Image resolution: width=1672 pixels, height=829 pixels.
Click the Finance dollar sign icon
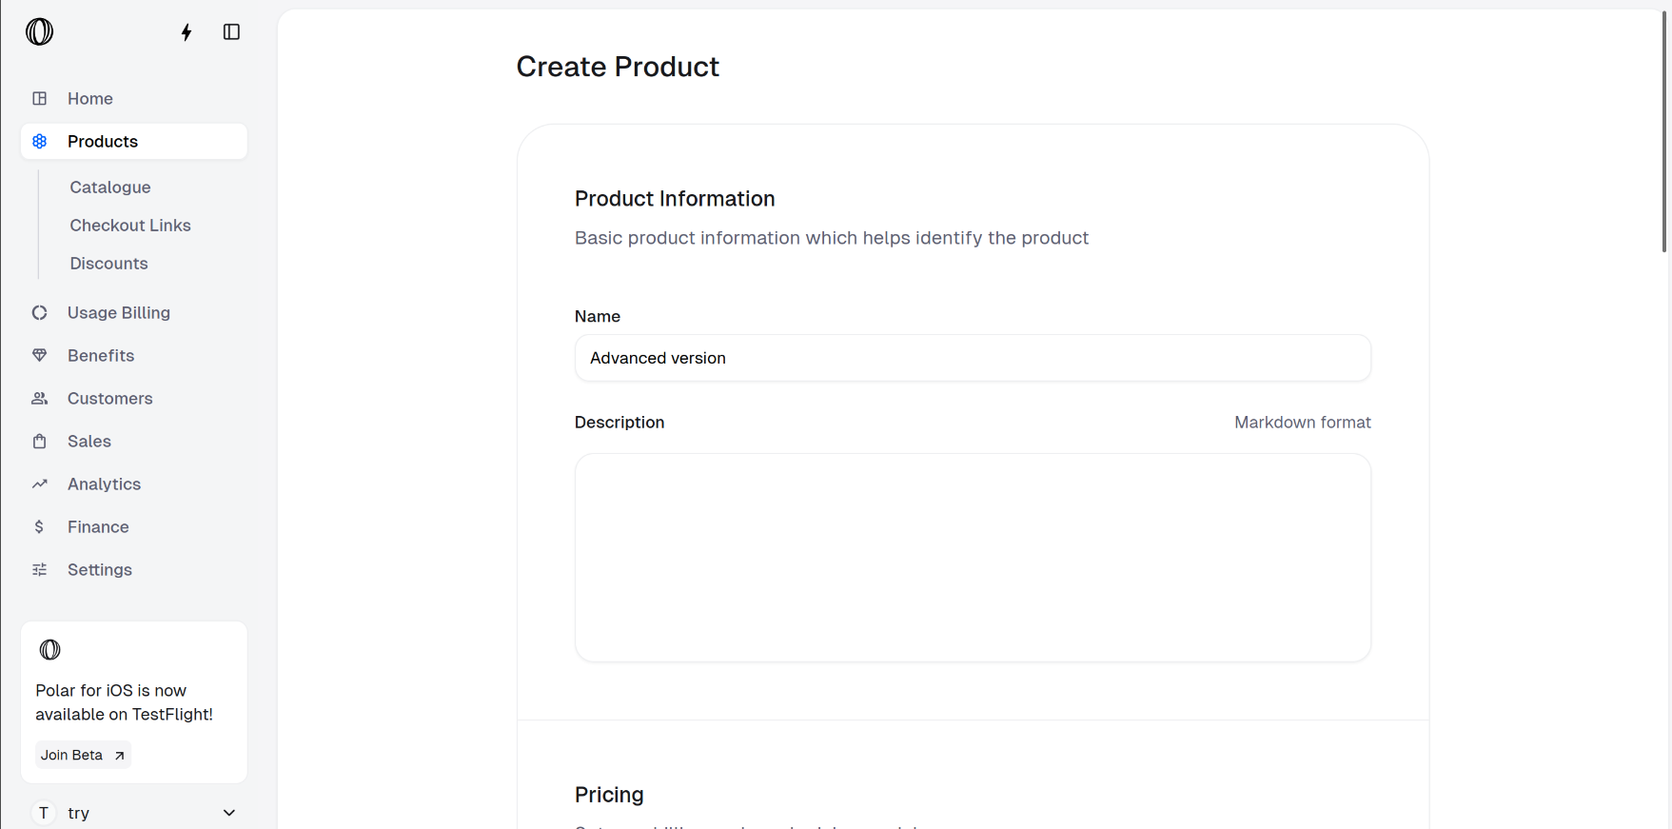(x=40, y=526)
